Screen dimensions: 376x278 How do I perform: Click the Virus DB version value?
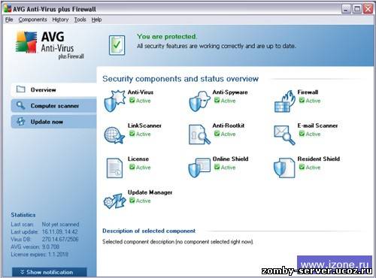pyautogui.click(x=60, y=239)
